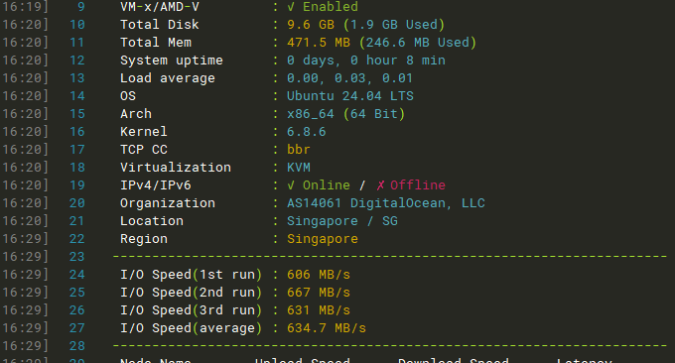The image size is (675, 363).
Task: Select 'AS14061 DigitalOcean, LLC' text
Action: [x=386, y=203]
